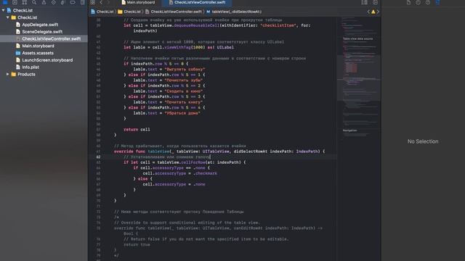The width and height of the screenshot is (465, 261).
Task: Open CheckList project in jump bar
Action: (102, 12)
